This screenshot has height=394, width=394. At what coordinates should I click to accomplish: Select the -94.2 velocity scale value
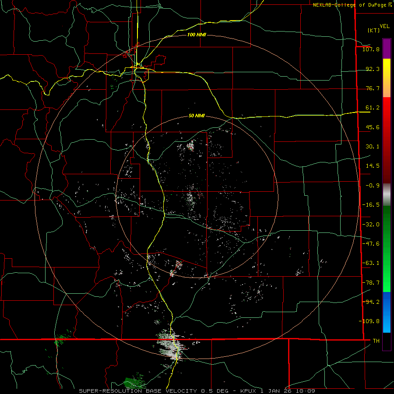tap(371, 302)
